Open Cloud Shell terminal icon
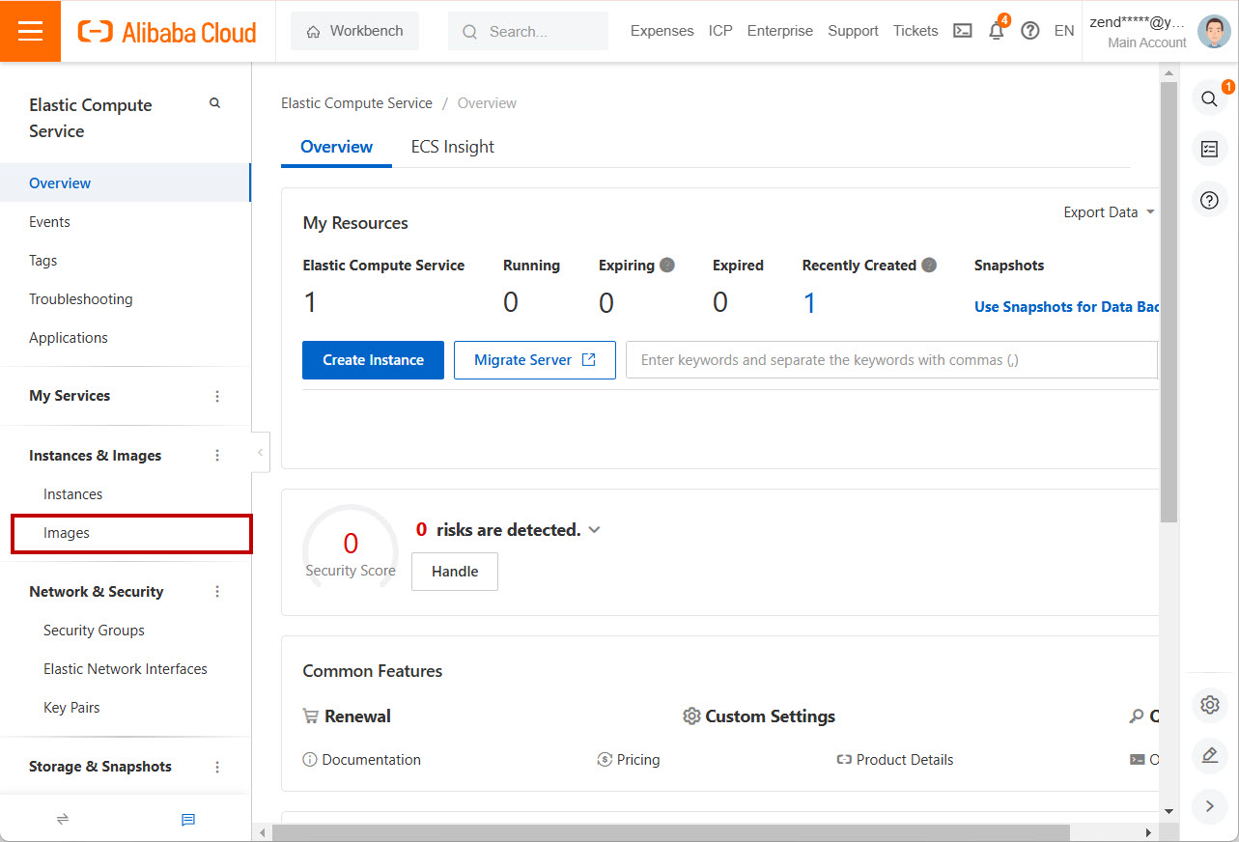1239x842 pixels. [962, 31]
